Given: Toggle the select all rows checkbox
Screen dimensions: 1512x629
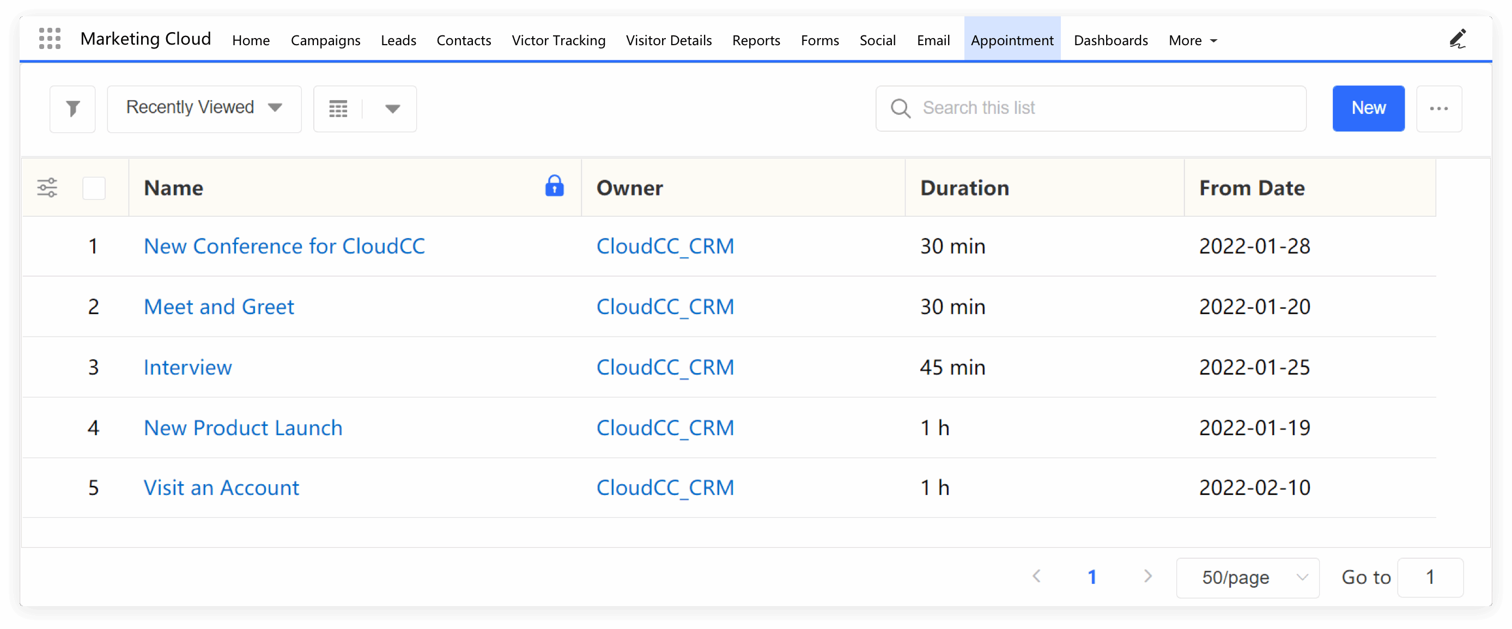Looking at the screenshot, I should click(94, 188).
